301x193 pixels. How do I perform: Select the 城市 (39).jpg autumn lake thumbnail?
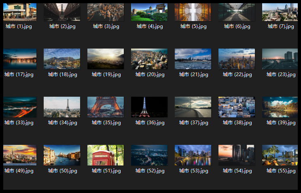click(280, 107)
